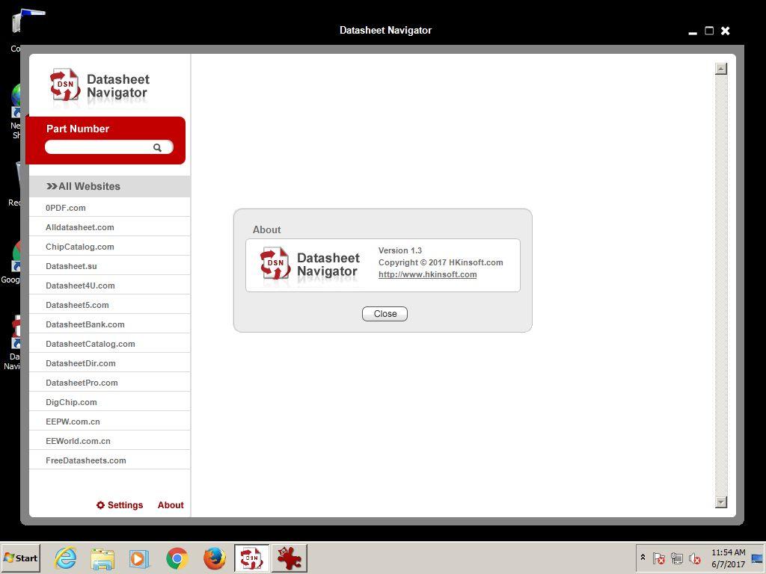Image resolution: width=766 pixels, height=574 pixels.
Task: Click the Datasheet Navigator logo in sidebar
Action: (99, 86)
